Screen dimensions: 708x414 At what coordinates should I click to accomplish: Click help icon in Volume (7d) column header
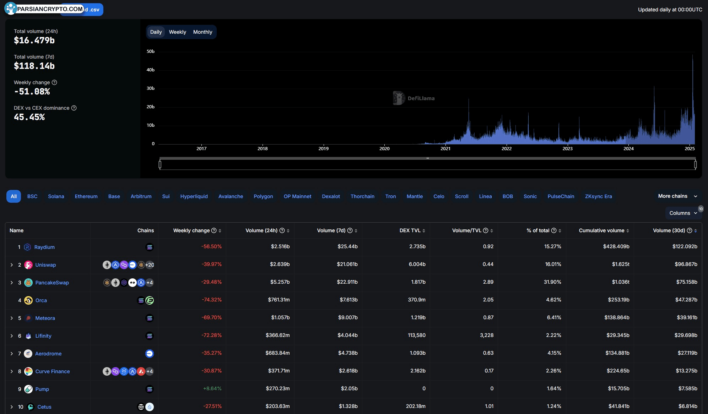tap(350, 230)
